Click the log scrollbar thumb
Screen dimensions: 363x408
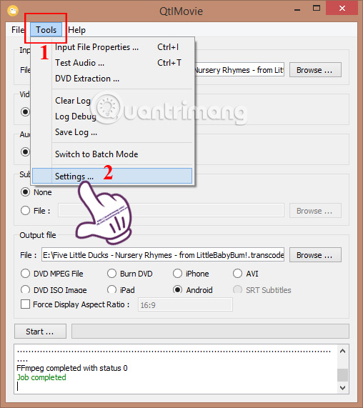pos(342,375)
